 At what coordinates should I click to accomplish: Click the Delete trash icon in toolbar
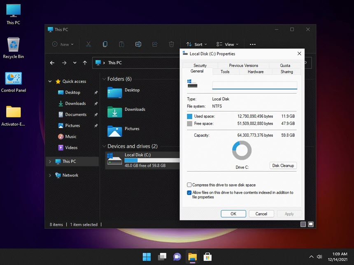tap(171, 44)
